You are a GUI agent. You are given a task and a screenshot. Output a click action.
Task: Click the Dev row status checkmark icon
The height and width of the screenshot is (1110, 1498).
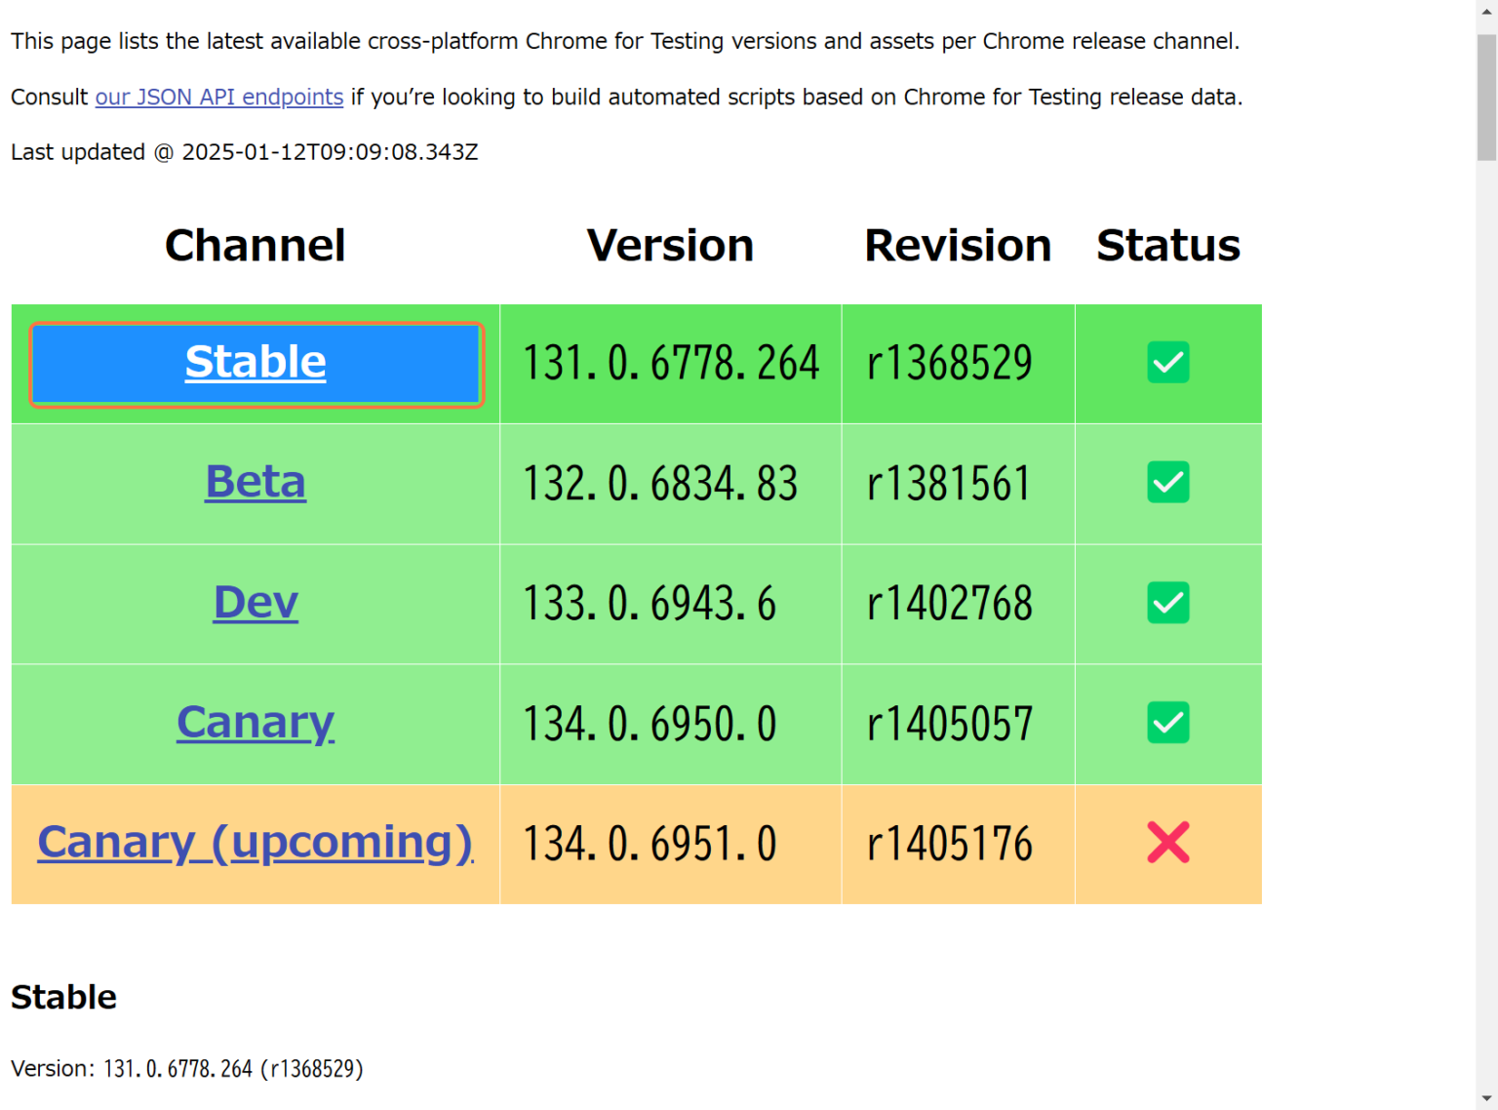tap(1167, 603)
